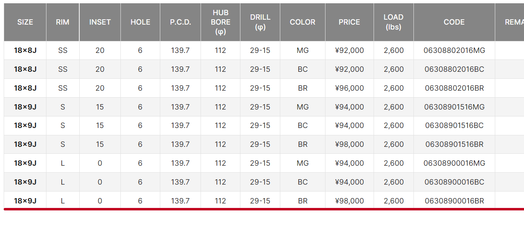Open the last row's L rim link
The image size is (524, 226).
click(x=62, y=201)
